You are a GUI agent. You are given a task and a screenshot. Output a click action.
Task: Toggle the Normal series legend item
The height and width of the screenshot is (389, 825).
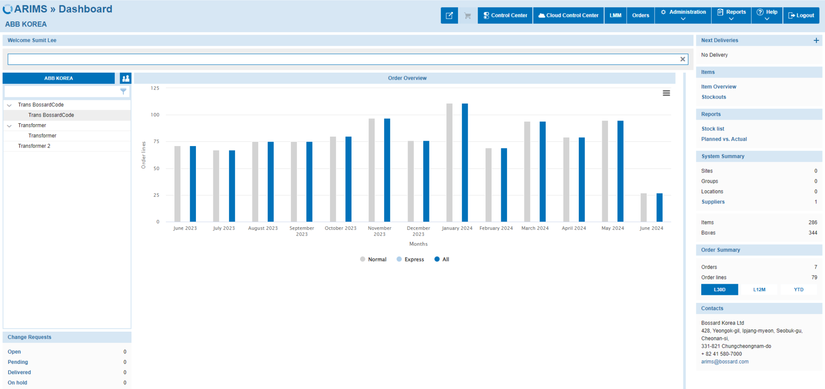point(373,259)
